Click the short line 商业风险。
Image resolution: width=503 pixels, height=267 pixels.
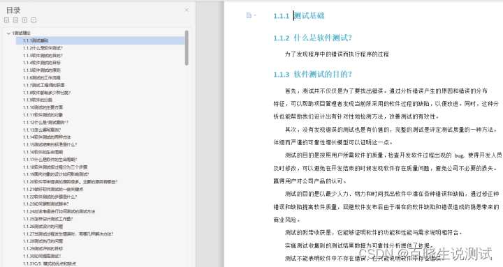tap(287, 220)
